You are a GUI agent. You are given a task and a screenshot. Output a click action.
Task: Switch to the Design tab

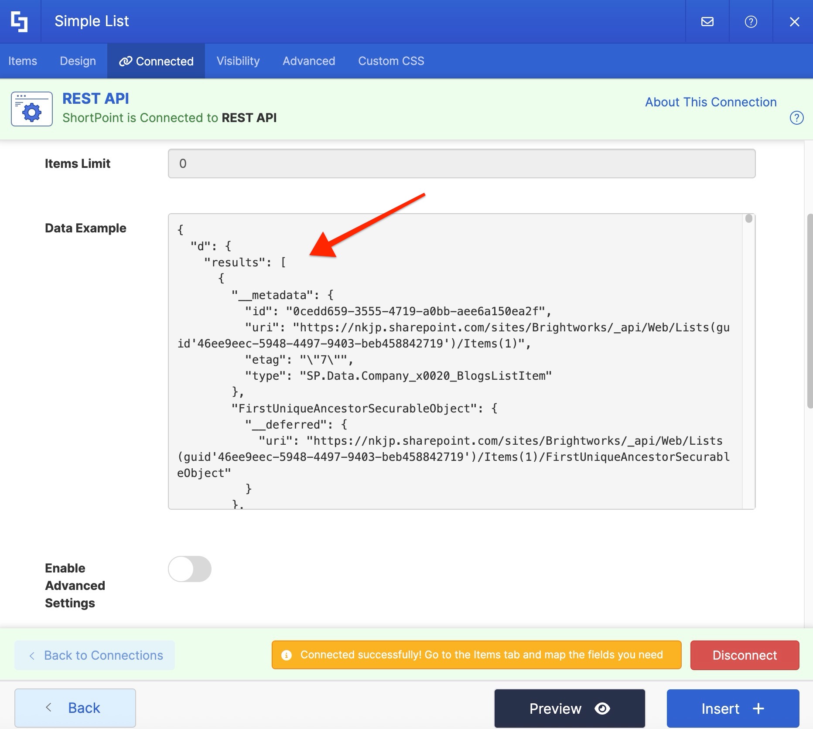click(78, 61)
